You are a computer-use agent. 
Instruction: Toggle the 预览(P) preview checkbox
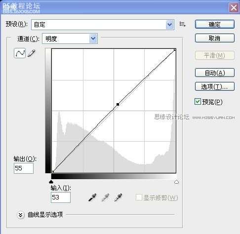tap(198, 102)
